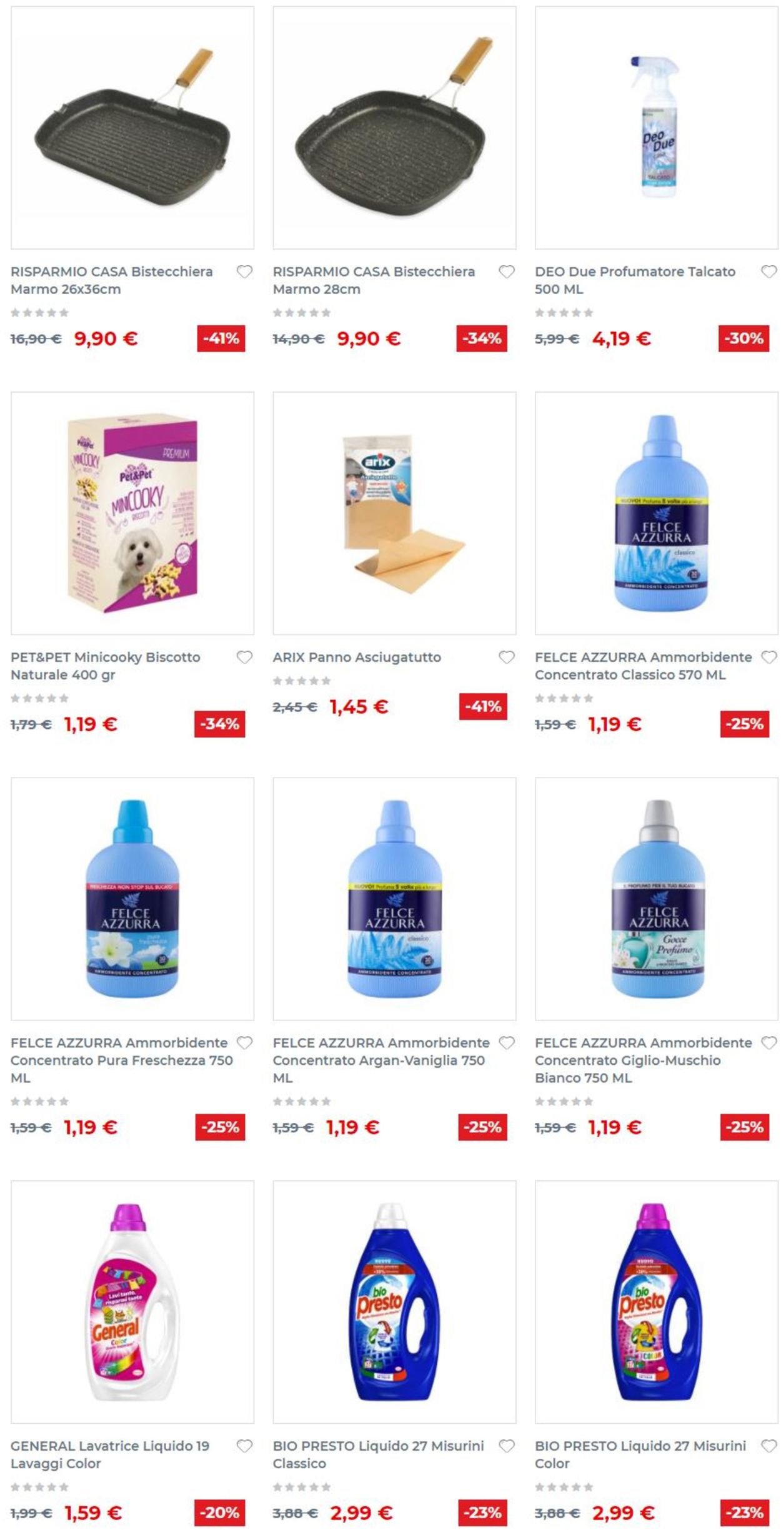This screenshot has width=781, height=1530.
Task: Favorite the Felce Azzurra Argan-Vaniglia softener
Action: point(507,1043)
